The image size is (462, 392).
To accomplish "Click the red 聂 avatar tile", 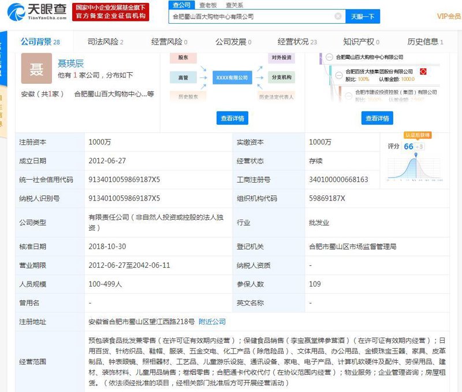I will 36,68.
